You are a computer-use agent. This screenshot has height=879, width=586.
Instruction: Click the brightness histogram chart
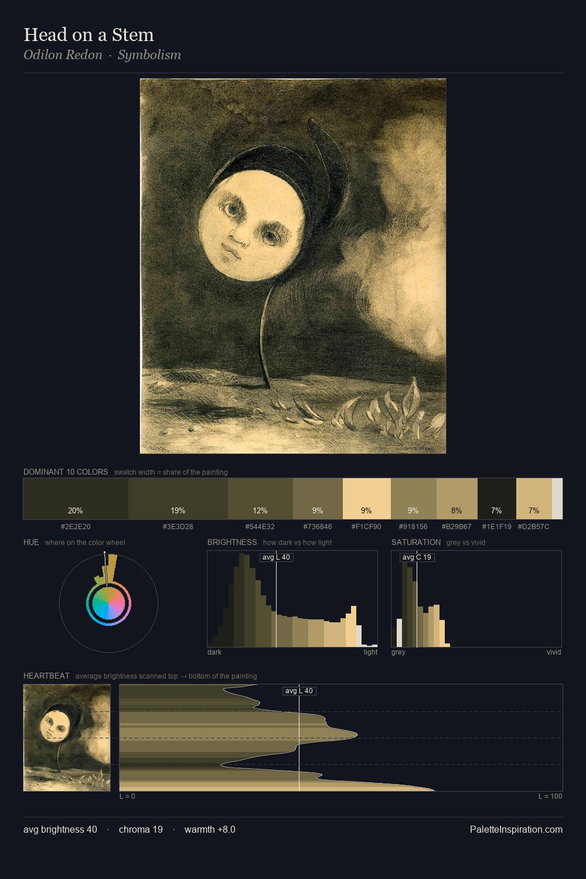pos(292,599)
